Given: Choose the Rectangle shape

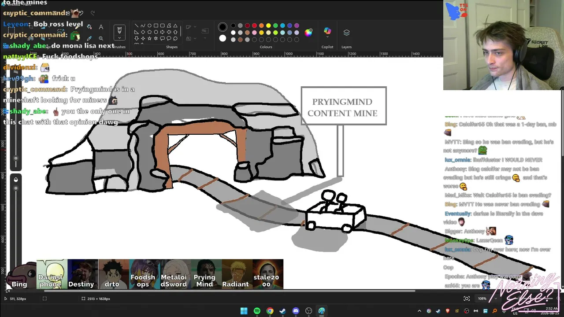Looking at the screenshot, I should point(156,26).
